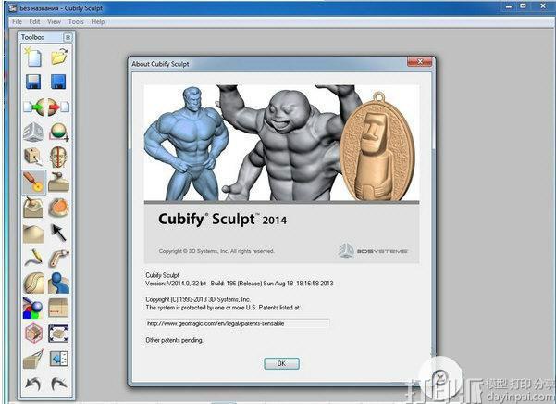Select the symmetry head icon
The height and width of the screenshot is (404, 556).
pos(59,157)
